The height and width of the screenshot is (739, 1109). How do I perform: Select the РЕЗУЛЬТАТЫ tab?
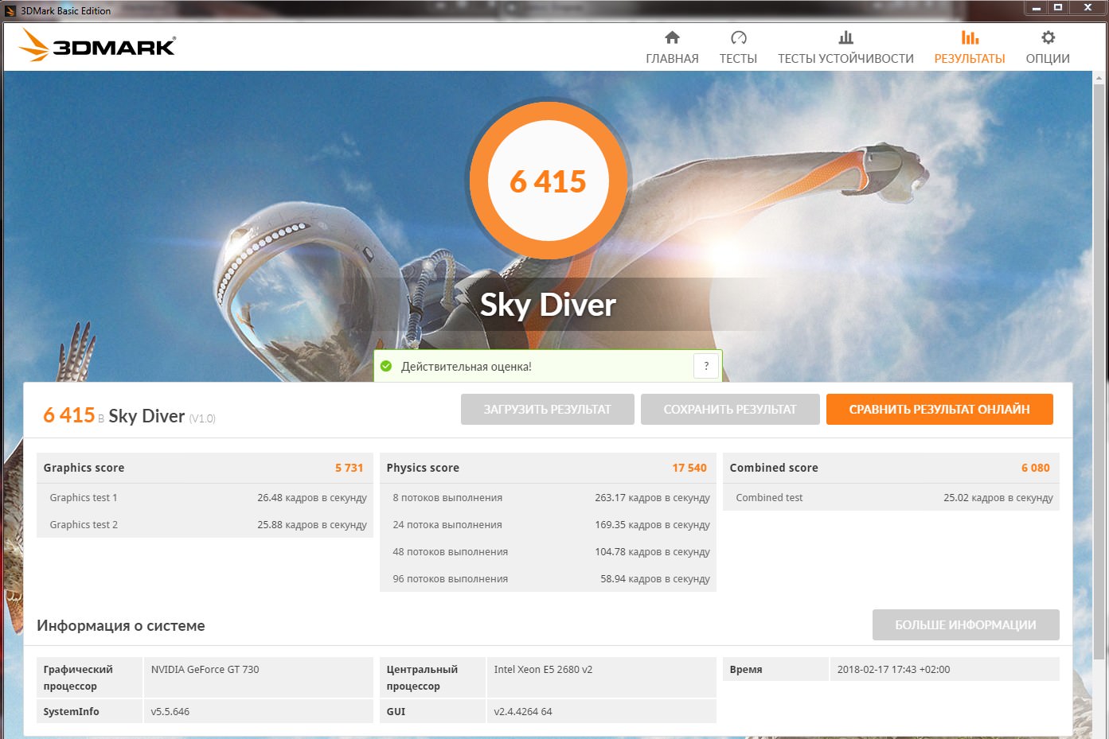point(970,48)
